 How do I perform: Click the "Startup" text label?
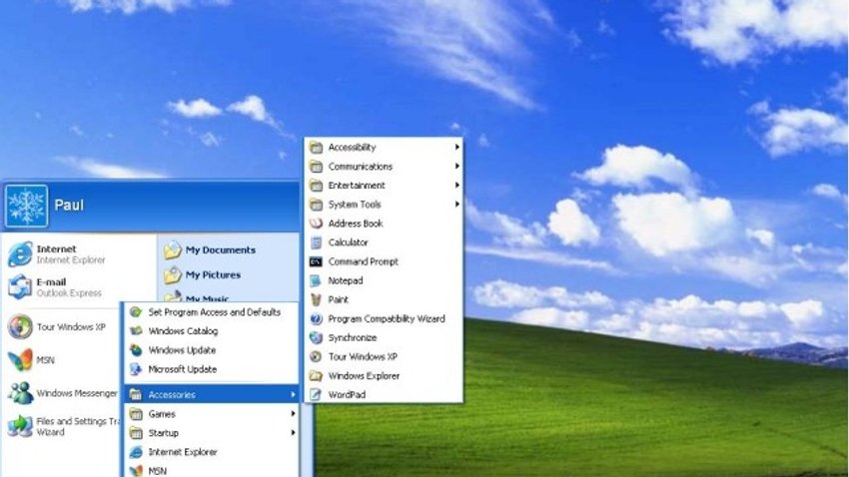click(164, 433)
